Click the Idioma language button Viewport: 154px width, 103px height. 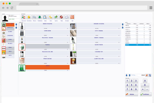[132, 94]
